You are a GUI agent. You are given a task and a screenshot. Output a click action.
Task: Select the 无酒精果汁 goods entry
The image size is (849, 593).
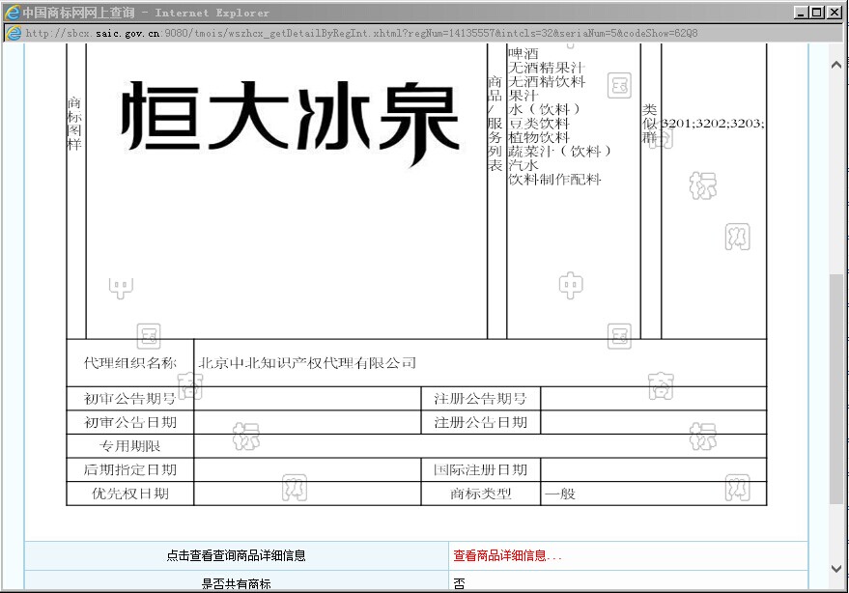click(547, 68)
